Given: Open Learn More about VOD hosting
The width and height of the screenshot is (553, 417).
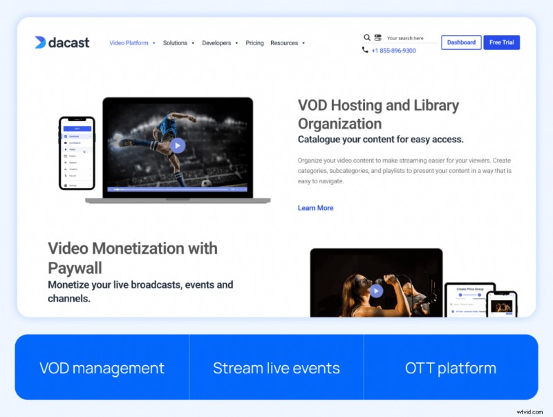Looking at the screenshot, I should 315,207.
